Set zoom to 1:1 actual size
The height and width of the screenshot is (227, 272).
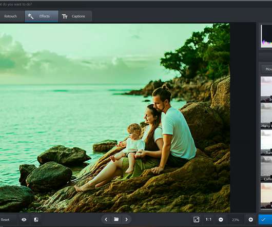pyautogui.click(x=208, y=220)
